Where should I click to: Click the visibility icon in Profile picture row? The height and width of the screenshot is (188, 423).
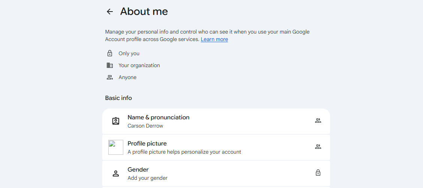pyautogui.click(x=318, y=147)
